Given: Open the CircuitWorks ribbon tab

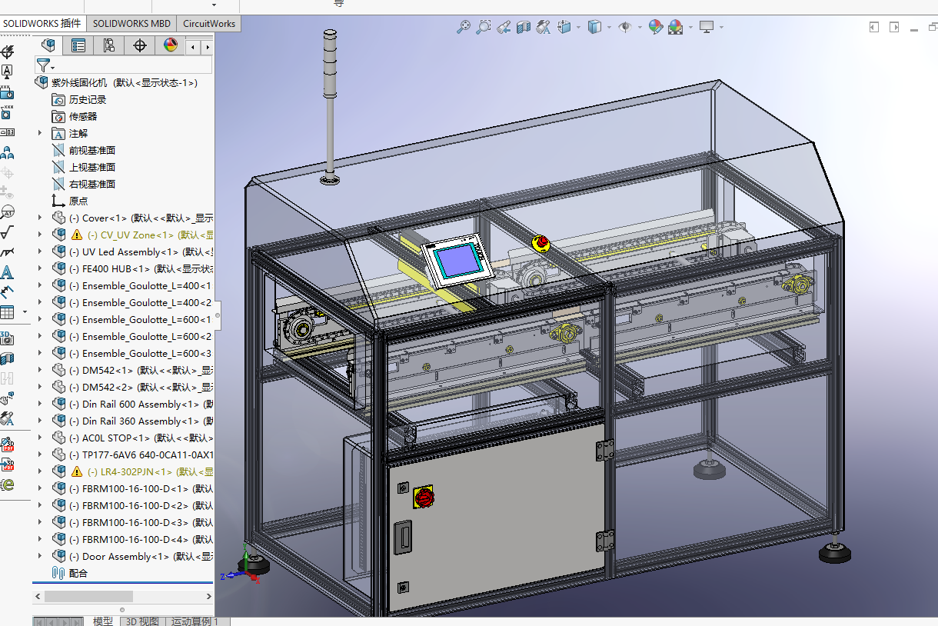Looking at the screenshot, I should (209, 23).
